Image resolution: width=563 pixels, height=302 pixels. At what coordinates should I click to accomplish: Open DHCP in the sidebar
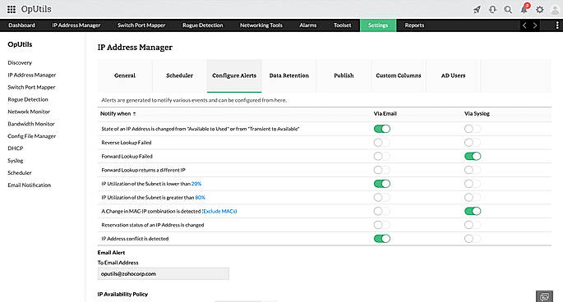click(x=15, y=149)
